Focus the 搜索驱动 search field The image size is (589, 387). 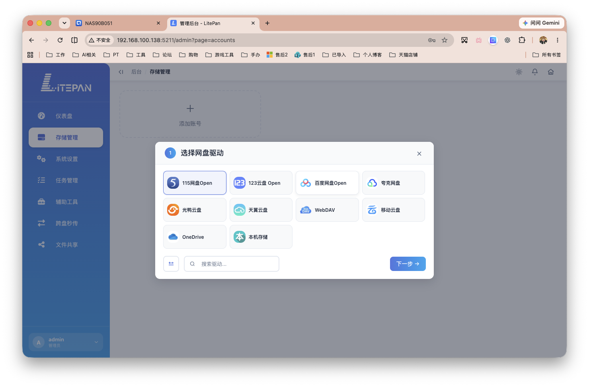tap(232, 264)
